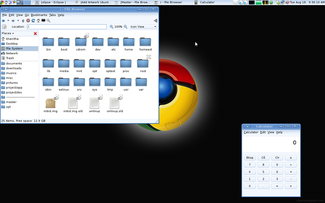Select Desktop in Places sidebar
The width and height of the screenshot is (325, 203).
[x=19, y=44]
